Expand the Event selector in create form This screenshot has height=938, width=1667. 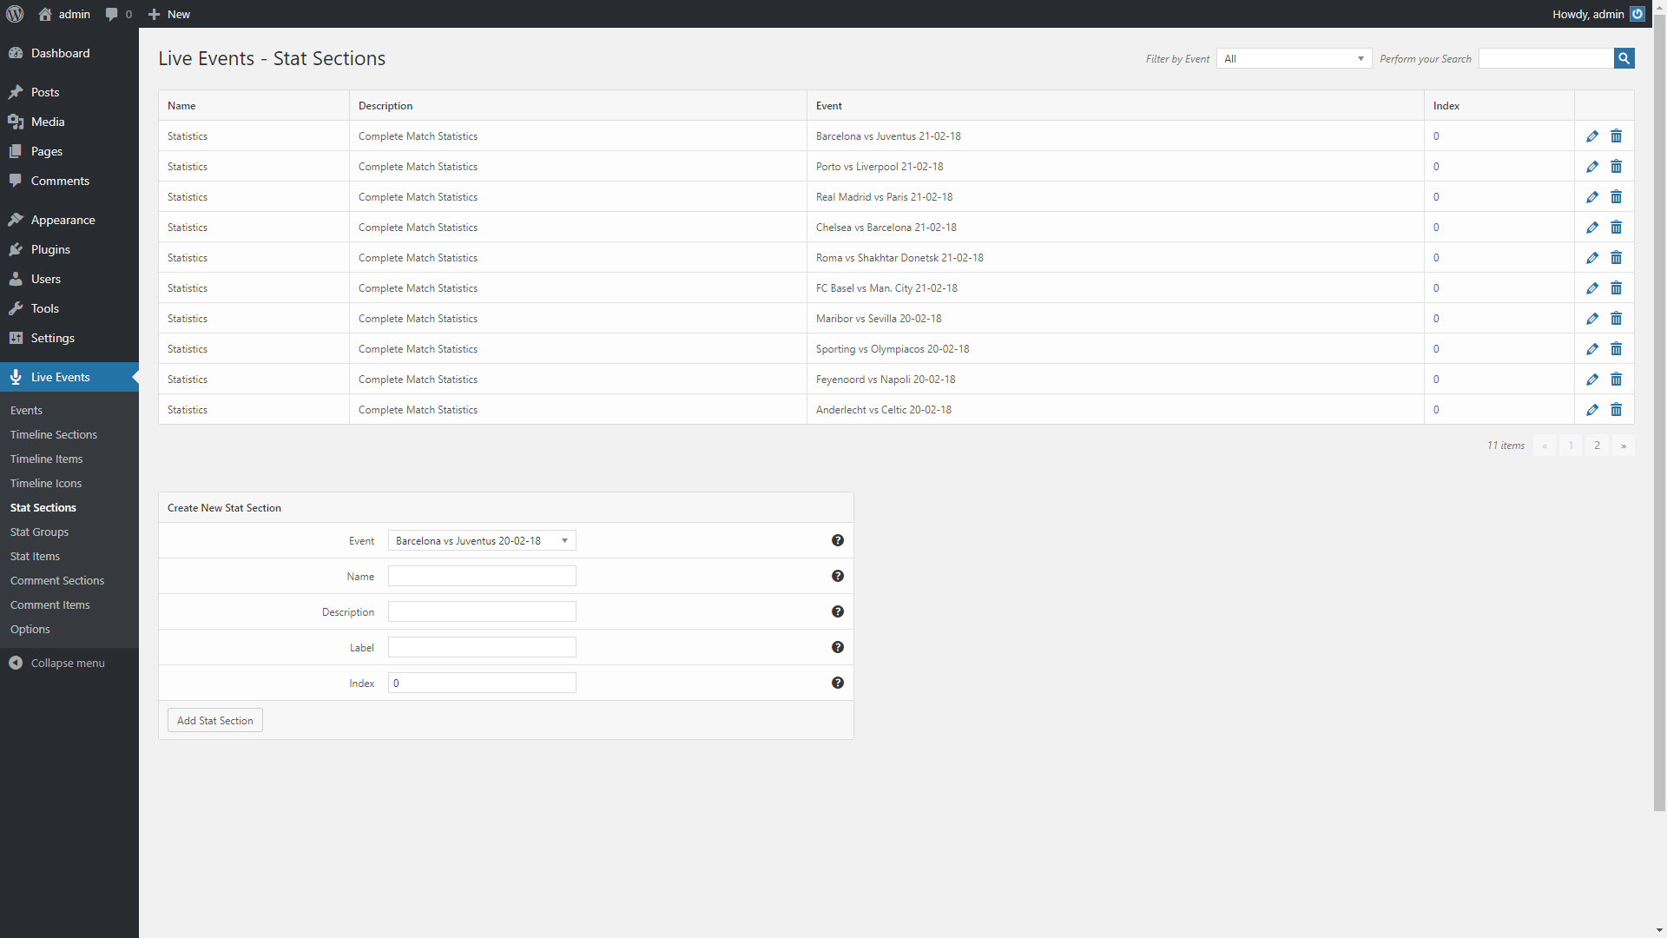(x=482, y=540)
